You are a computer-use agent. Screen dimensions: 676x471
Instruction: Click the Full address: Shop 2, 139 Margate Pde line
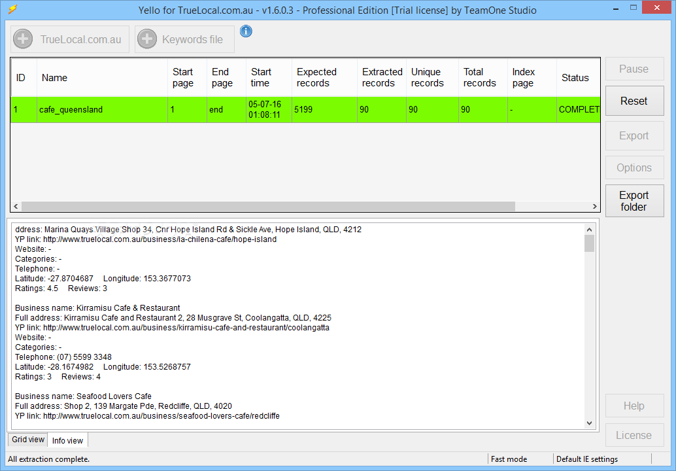124,406
